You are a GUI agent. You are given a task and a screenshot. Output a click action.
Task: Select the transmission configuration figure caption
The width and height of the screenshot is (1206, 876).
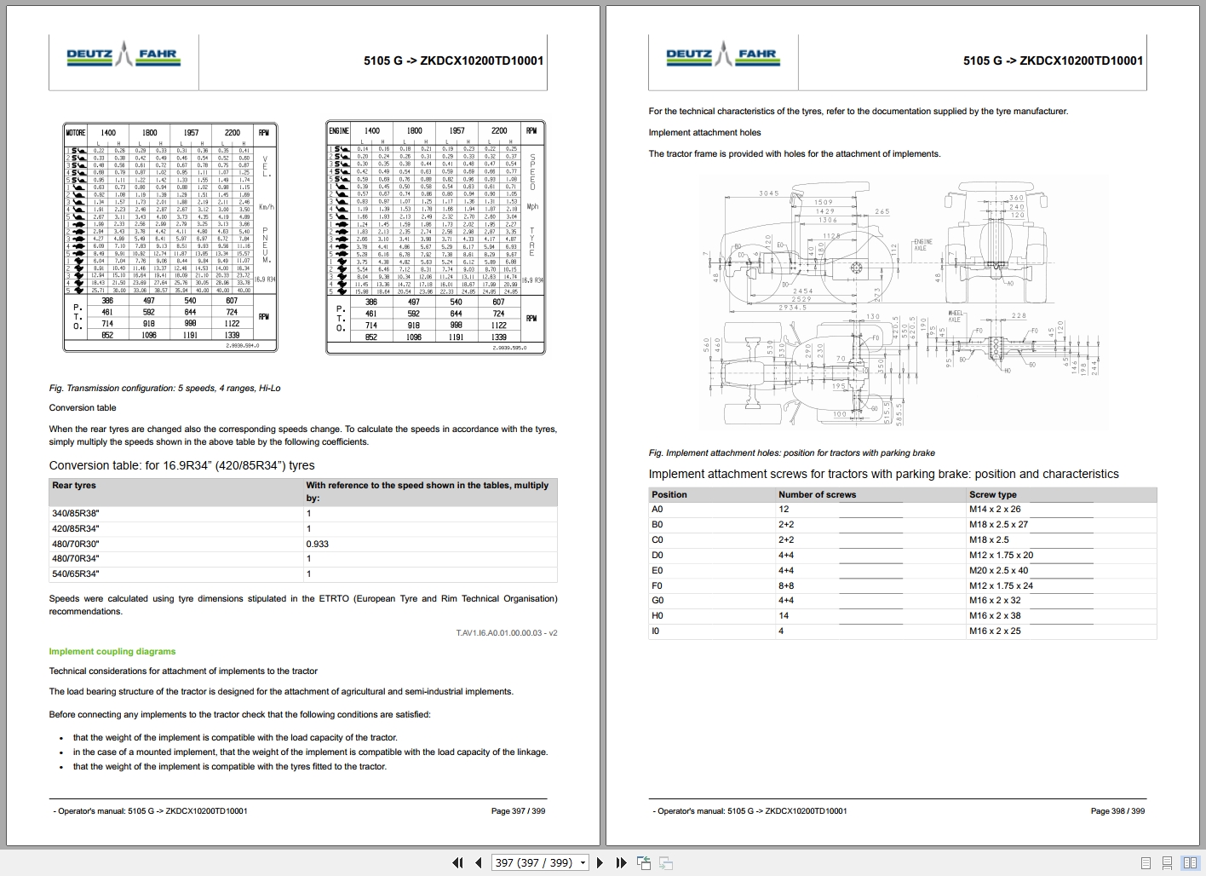click(x=165, y=388)
